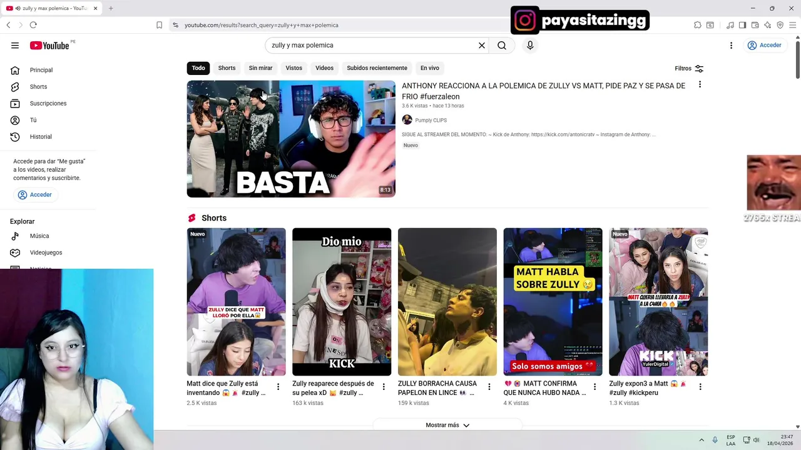The width and height of the screenshot is (801, 450).
Task: Open the browser music player icon
Action: (x=730, y=25)
